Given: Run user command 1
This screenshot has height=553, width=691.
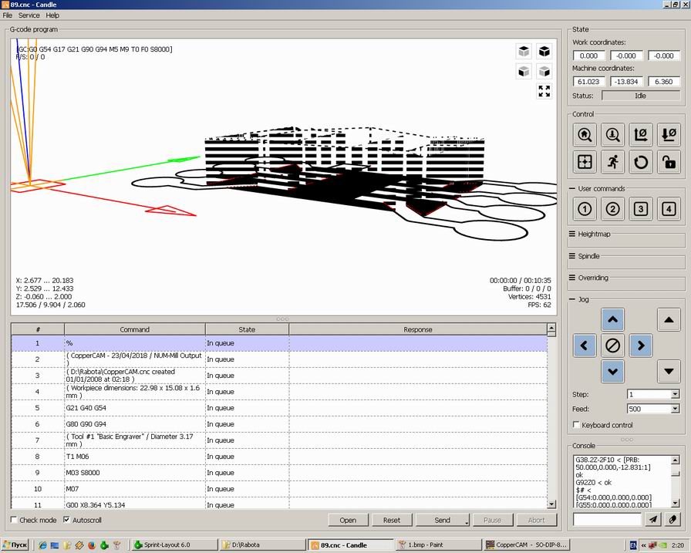Looking at the screenshot, I should [585, 209].
